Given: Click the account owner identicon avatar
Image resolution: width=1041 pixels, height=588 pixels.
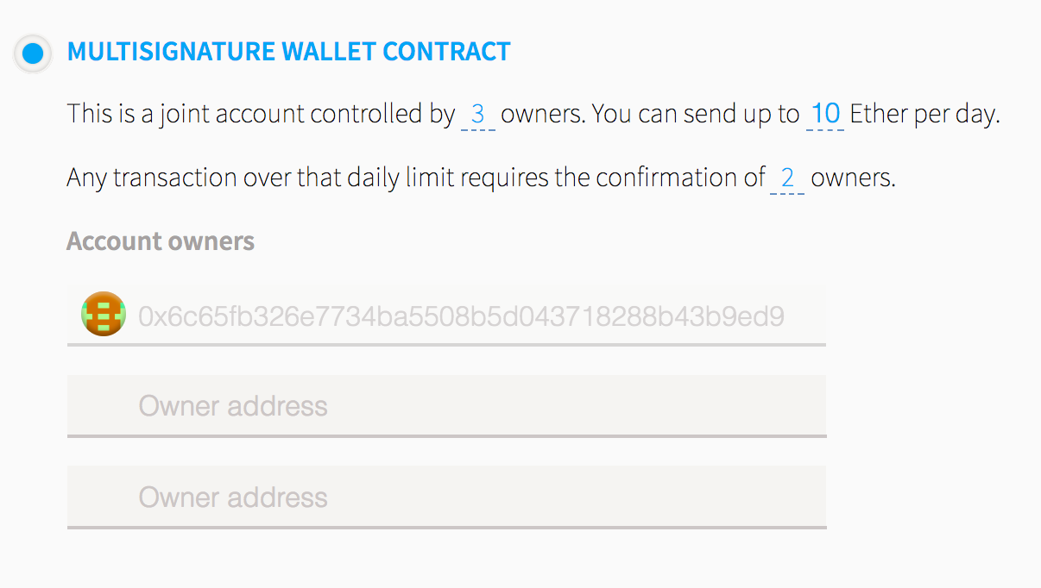Looking at the screenshot, I should click(104, 314).
